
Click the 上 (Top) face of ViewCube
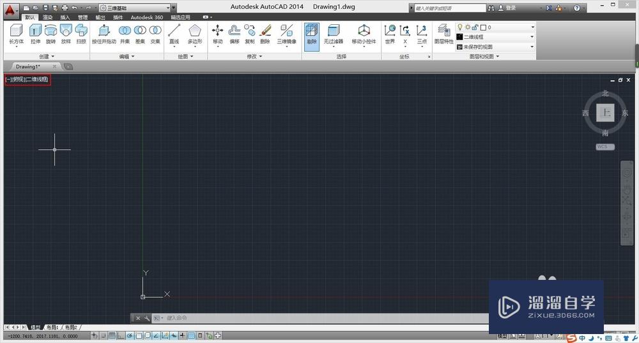click(605, 113)
